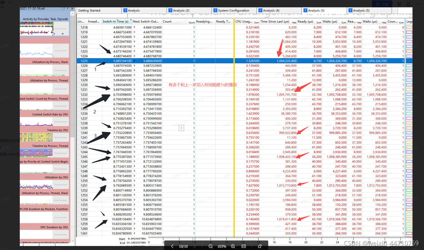Viewport: 424px width, 250px height.
Task: Open the System Configuration tab
Action: (234, 11)
